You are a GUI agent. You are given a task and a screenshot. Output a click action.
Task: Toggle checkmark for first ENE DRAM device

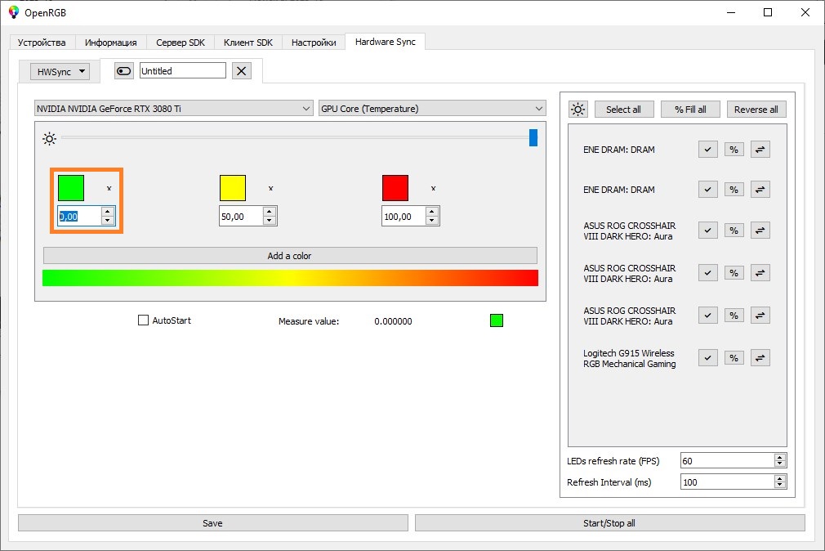tap(707, 150)
